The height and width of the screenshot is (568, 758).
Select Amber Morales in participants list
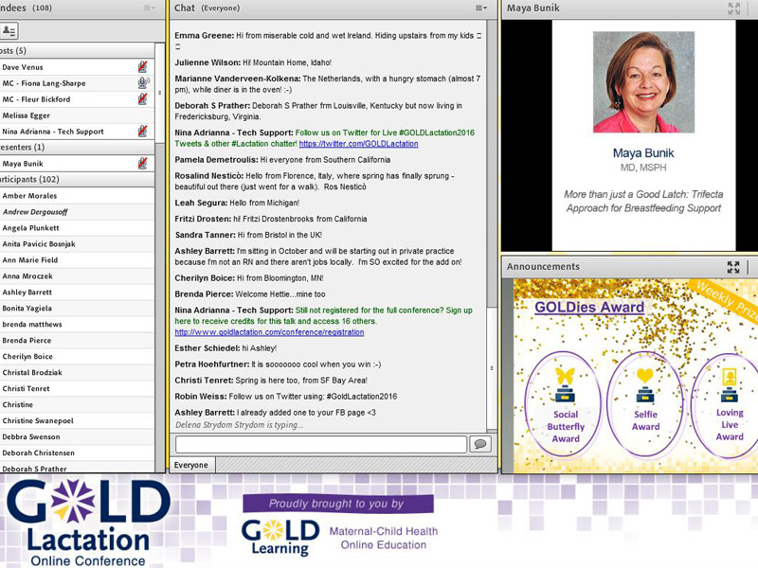pos(78,196)
